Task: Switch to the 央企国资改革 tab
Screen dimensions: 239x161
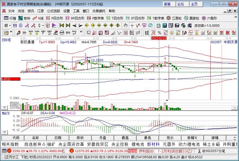Action: coord(71,144)
